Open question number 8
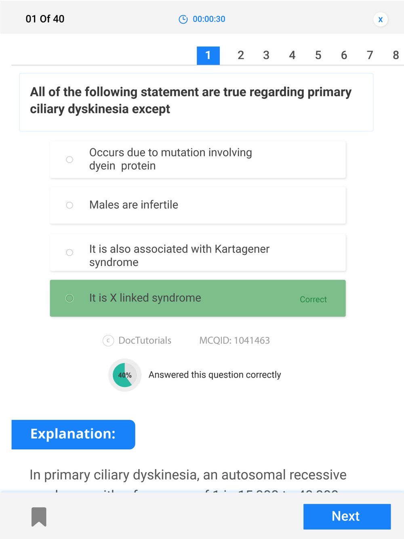The height and width of the screenshot is (539, 404). point(396,55)
